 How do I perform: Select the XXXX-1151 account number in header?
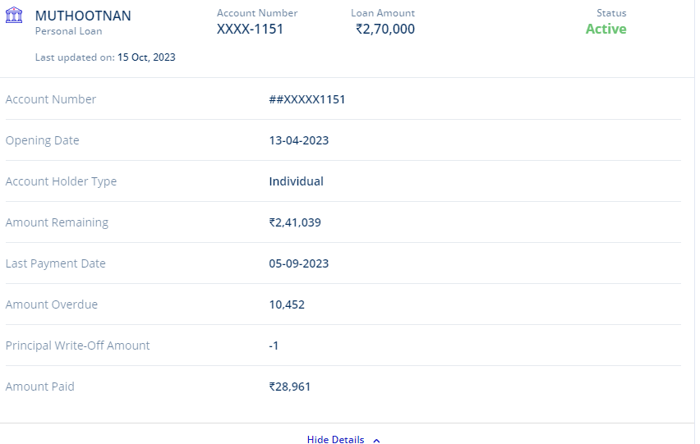[250, 29]
